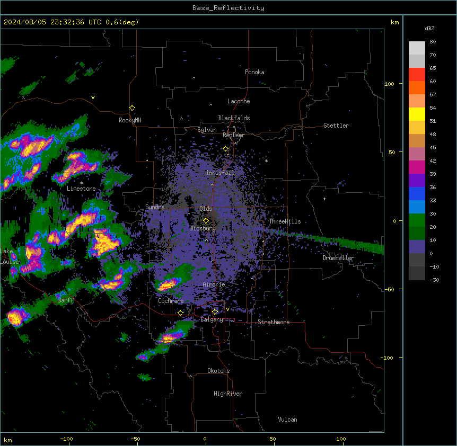Click the yellow v marker northwest of RockyMH
The width and height of the screenshot is (457, 446).
(x=93, y=97)
